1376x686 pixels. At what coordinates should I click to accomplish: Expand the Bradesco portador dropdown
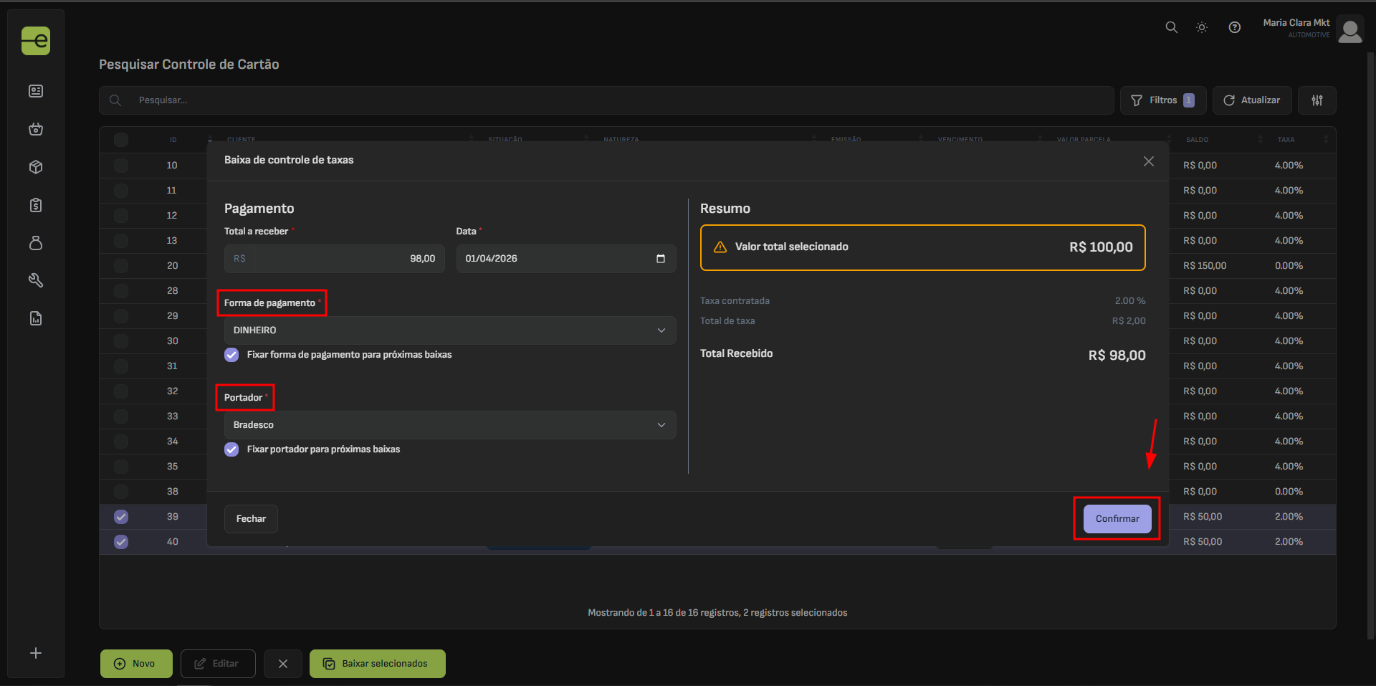coord(449,425)
